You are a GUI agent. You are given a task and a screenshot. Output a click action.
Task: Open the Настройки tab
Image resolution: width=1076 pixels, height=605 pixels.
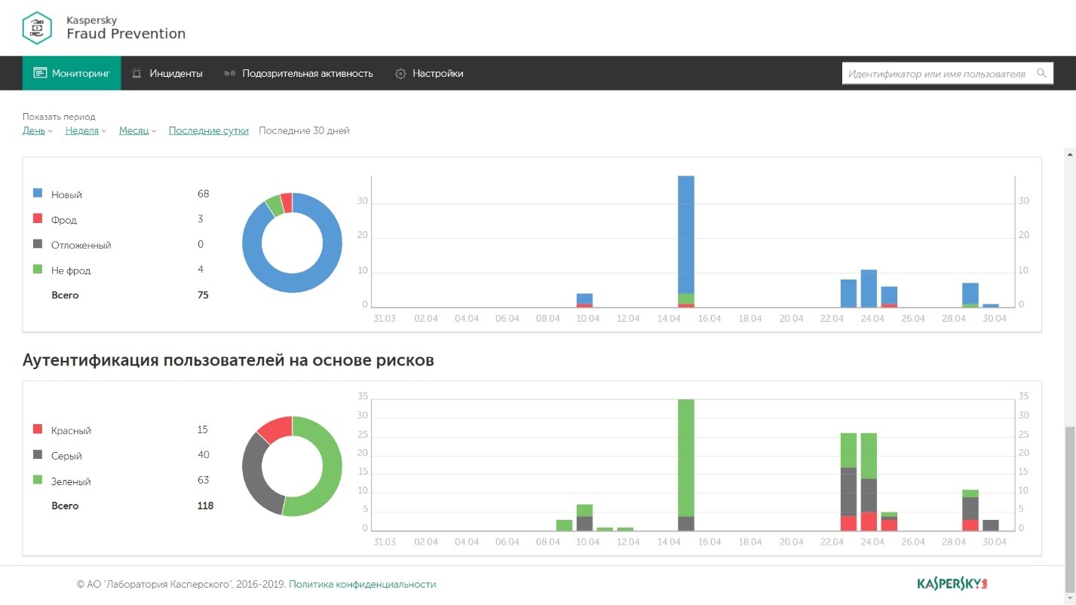point(429,73)
